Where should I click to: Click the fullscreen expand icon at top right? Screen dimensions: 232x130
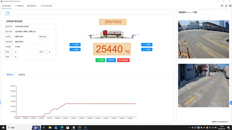tap(226, 6)
